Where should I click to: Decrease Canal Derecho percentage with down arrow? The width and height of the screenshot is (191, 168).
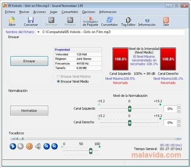click(x=179, y=125)
